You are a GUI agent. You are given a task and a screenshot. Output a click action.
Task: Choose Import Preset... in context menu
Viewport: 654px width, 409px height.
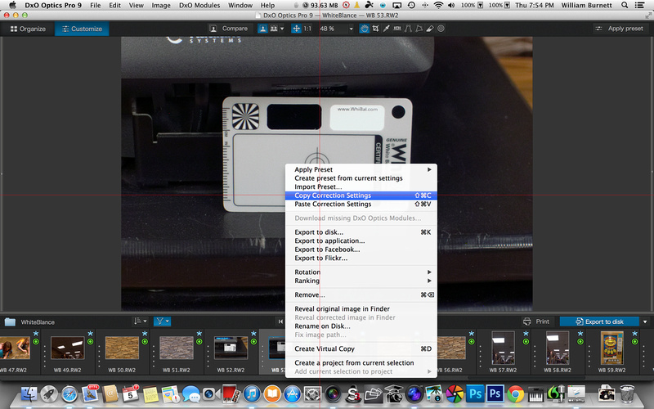(x=361, y=187)
